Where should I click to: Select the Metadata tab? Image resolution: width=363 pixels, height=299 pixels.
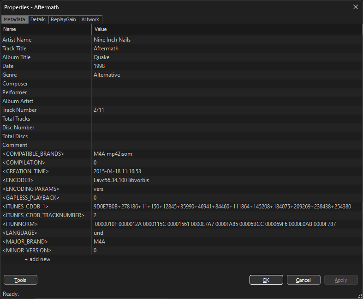click(x=14, y=19)
